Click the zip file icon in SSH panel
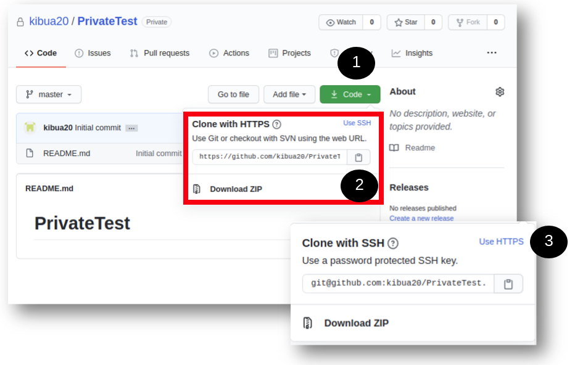588x365 pixels. pyautogui.click(x=307, y=323)
